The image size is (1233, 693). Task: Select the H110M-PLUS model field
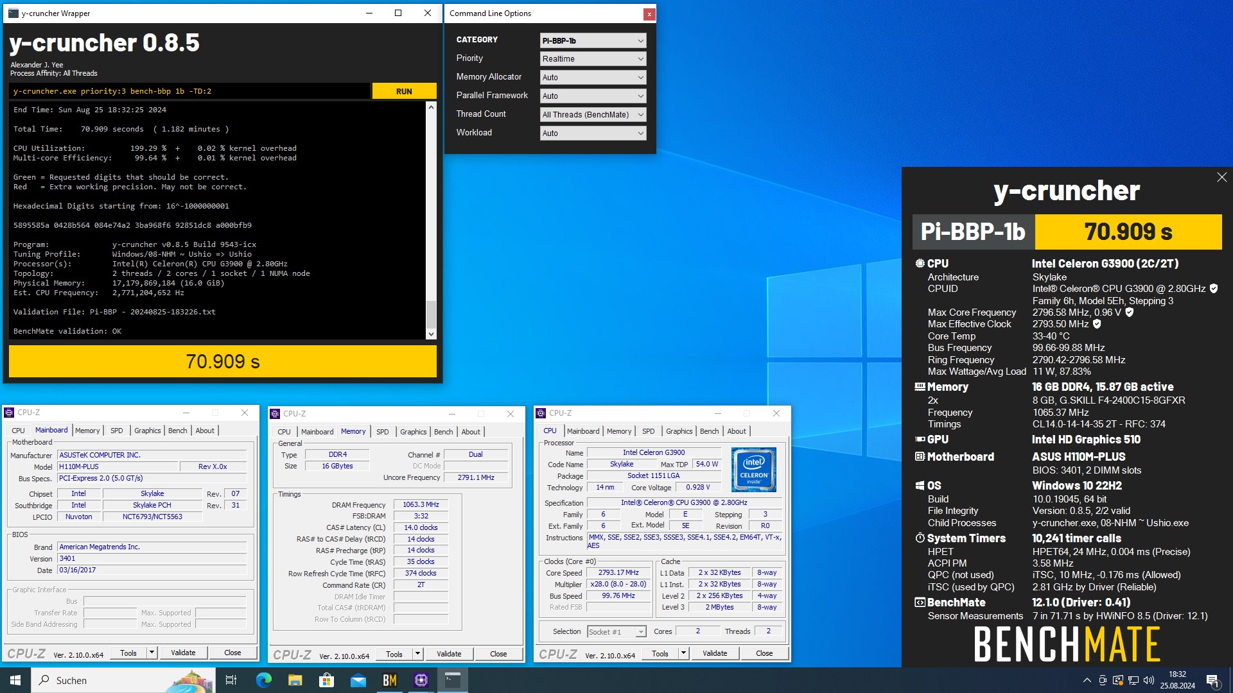click(x=117, y=466)
